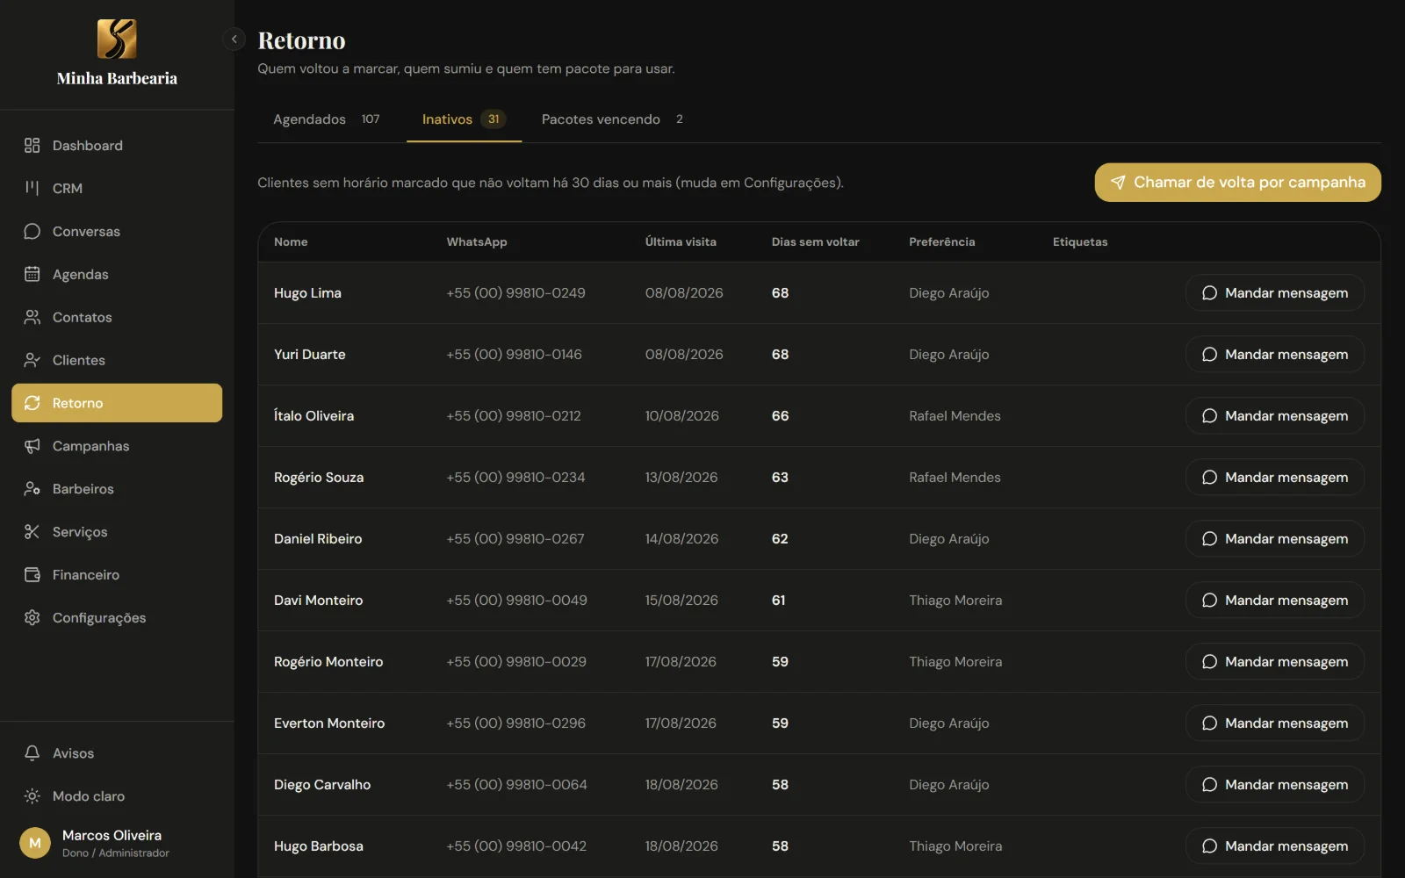Click date 10/08/2026 in Ítalo's row
Viewport: 1405px width, 878px height.
tap(681, 416)
